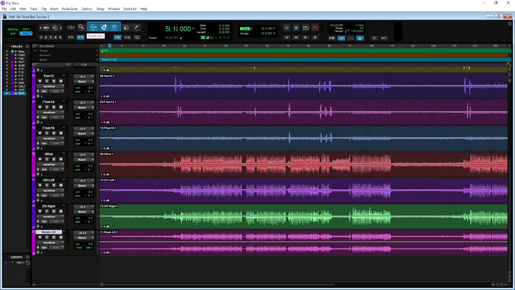Open the Track menu
The height and width of the screenshot is (290, 515).
coord(33,9)
